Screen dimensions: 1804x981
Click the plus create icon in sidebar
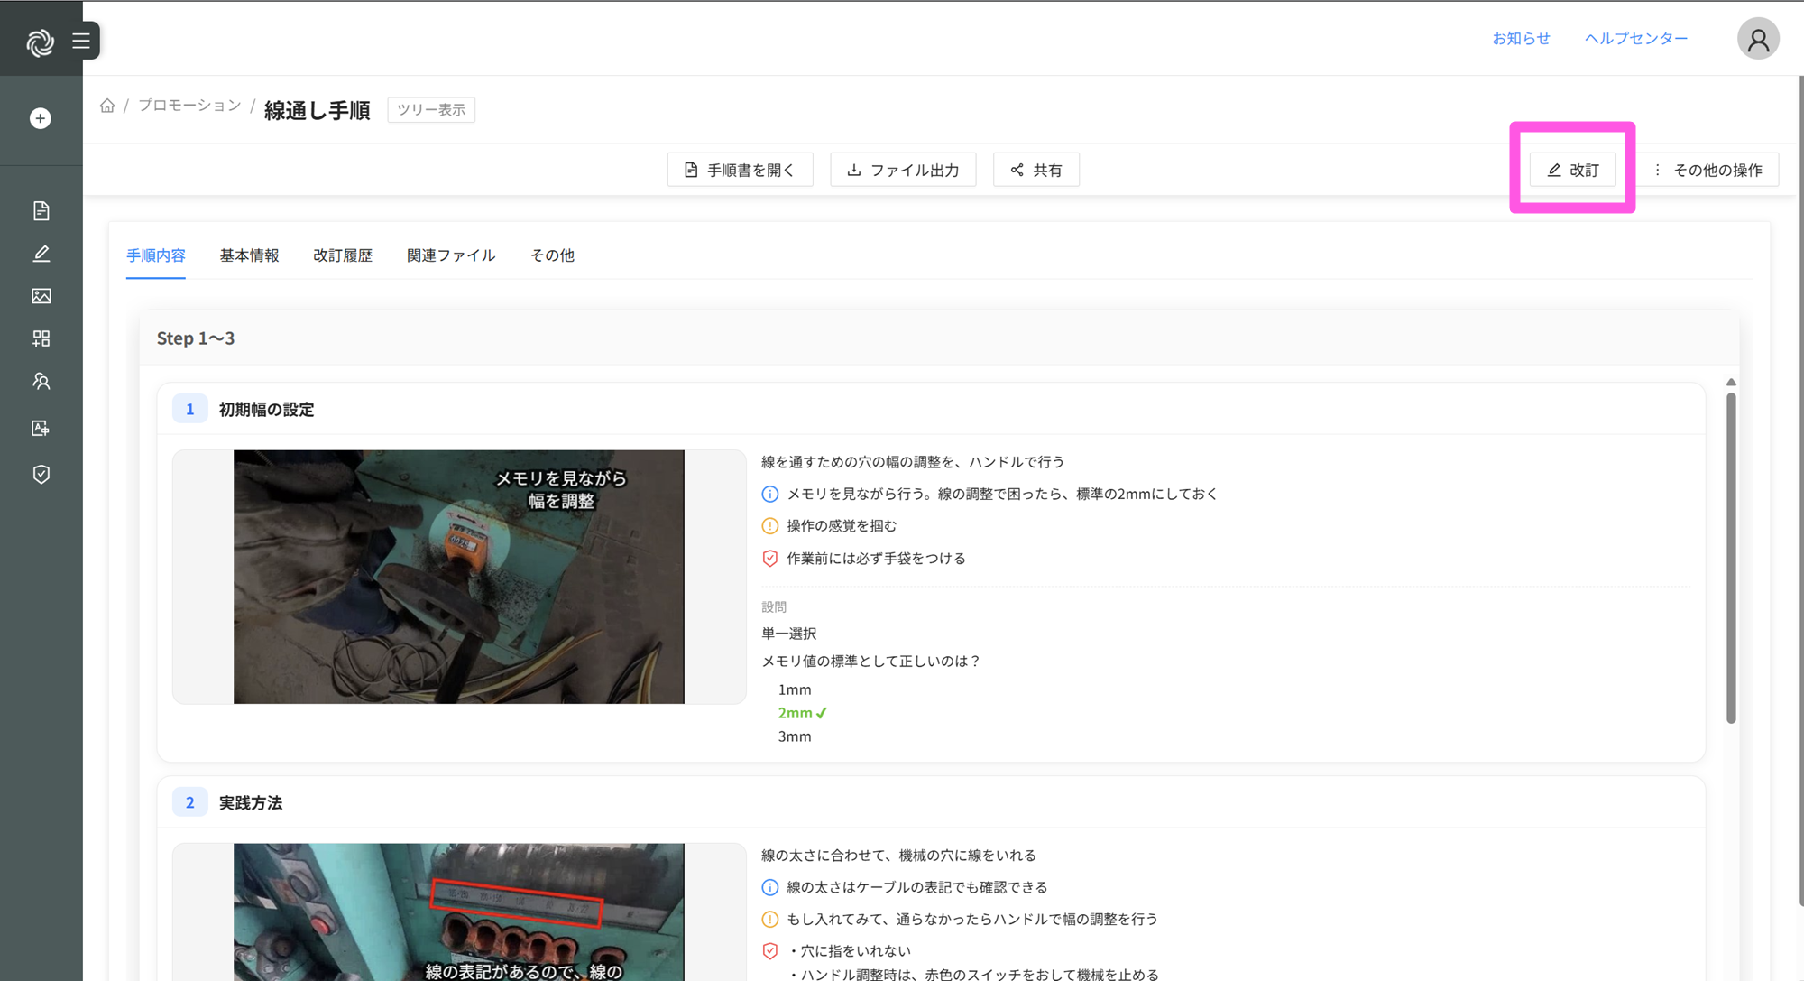pyautogui.click(x=41, y=118)
